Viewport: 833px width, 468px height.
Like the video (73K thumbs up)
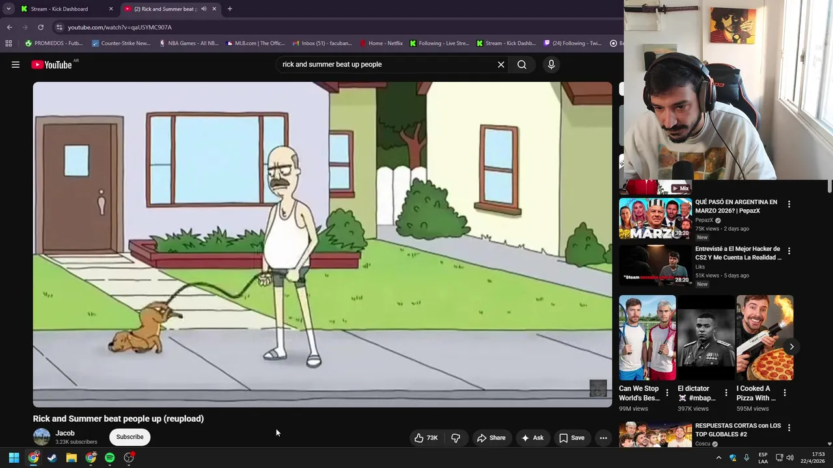click(x=426, y=437)
